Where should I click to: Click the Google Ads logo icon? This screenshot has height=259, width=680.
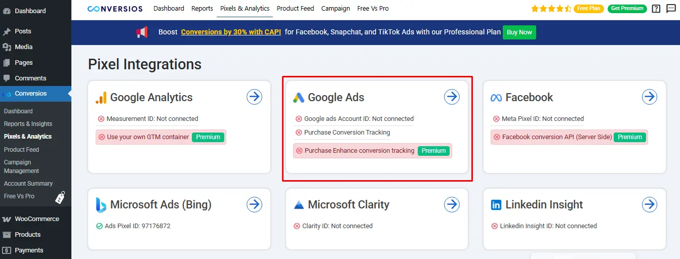299,98
